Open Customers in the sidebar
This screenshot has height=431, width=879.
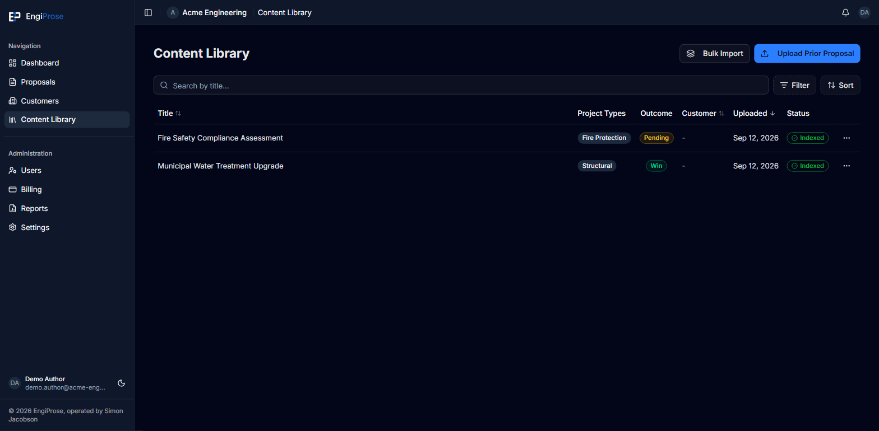tap(67, 101)
